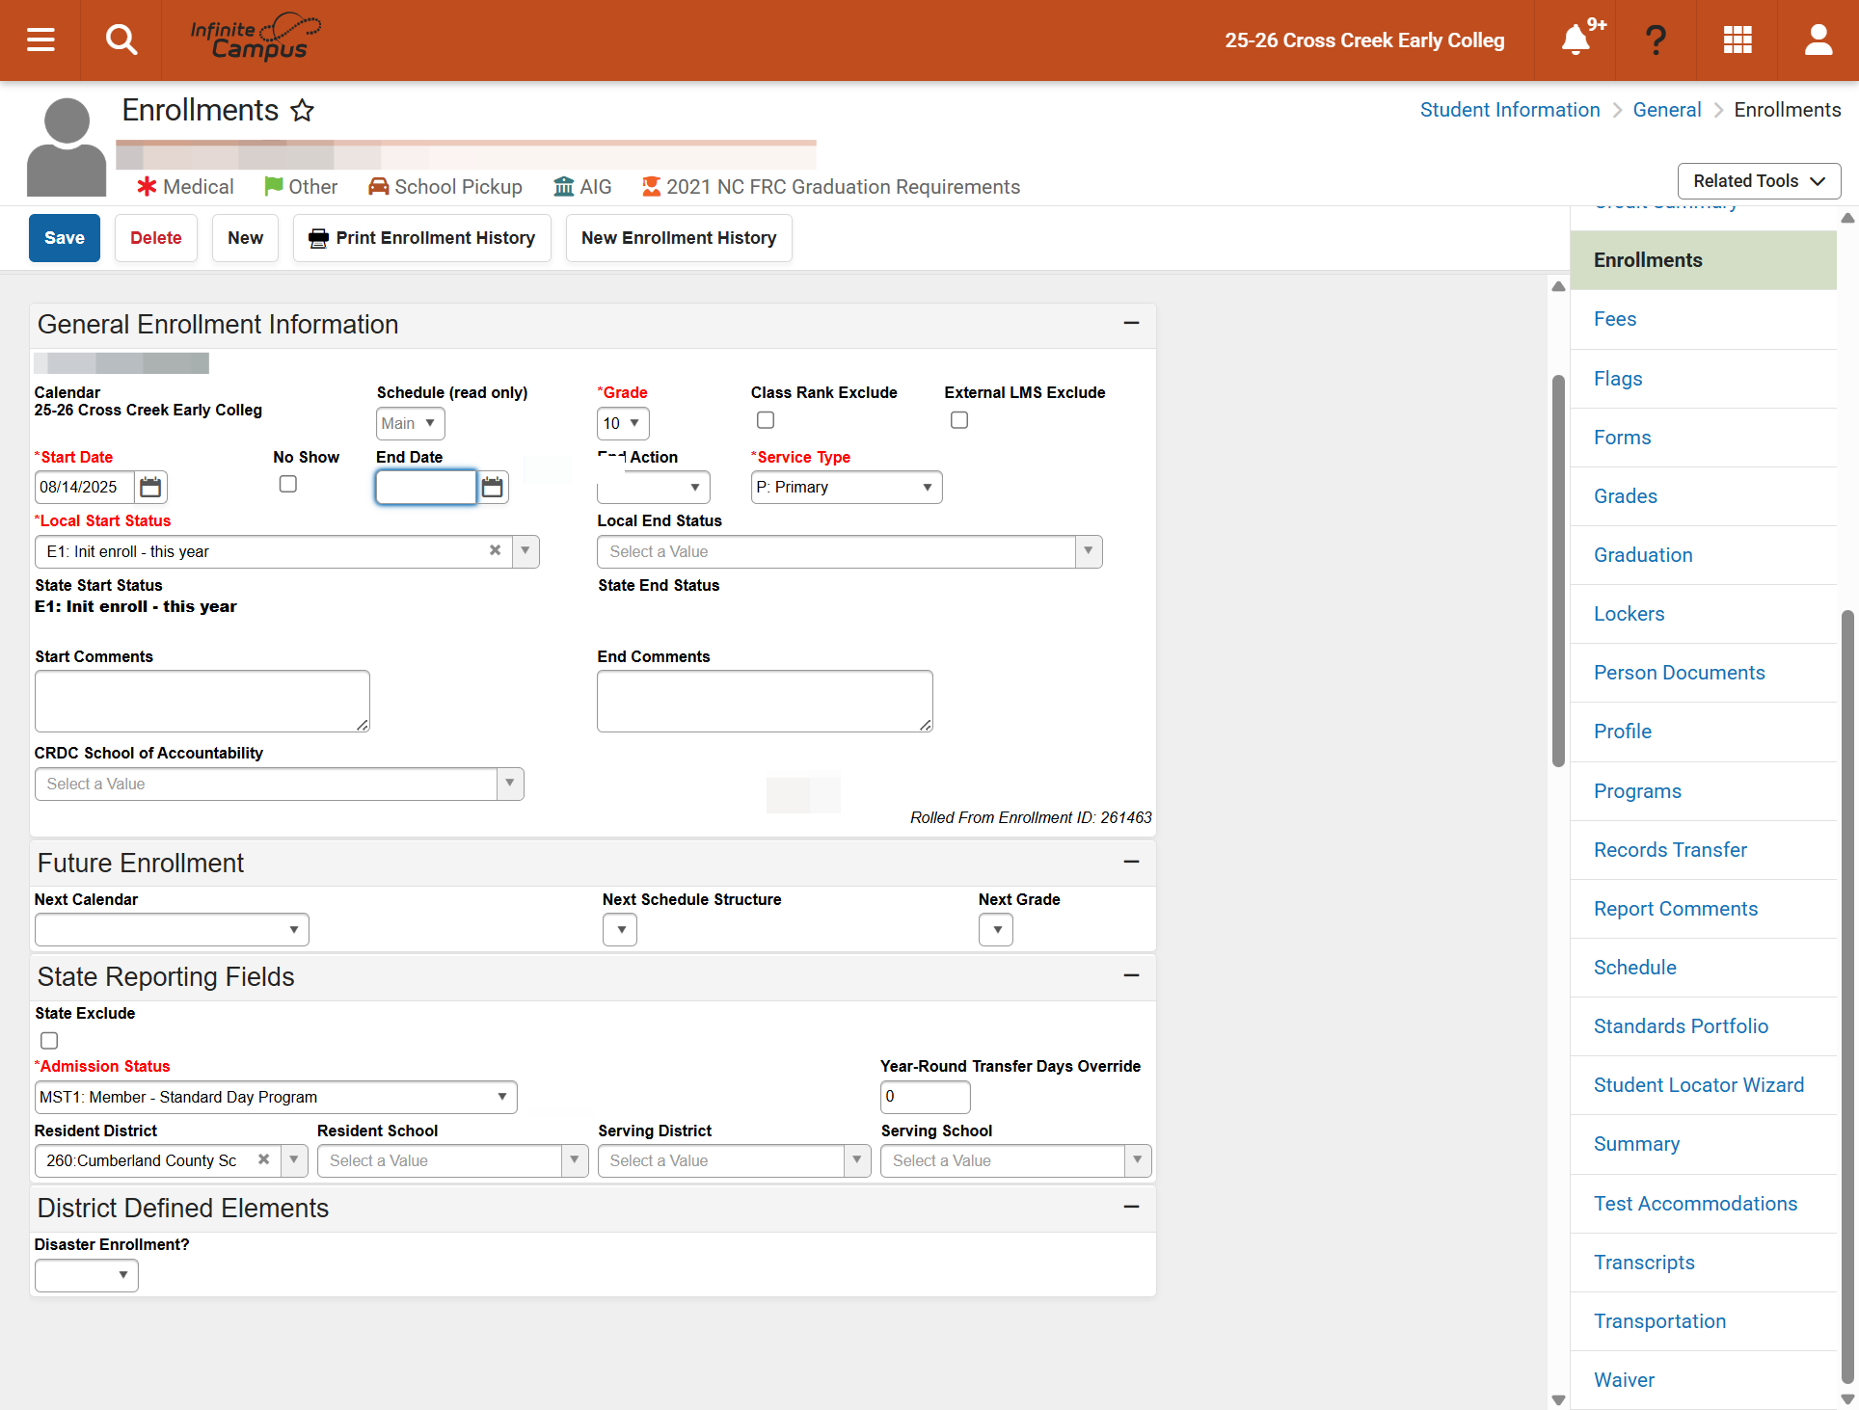This screenshot has width=1859, height=1410.
Task: Click the End Date input field
Action: 425,488
